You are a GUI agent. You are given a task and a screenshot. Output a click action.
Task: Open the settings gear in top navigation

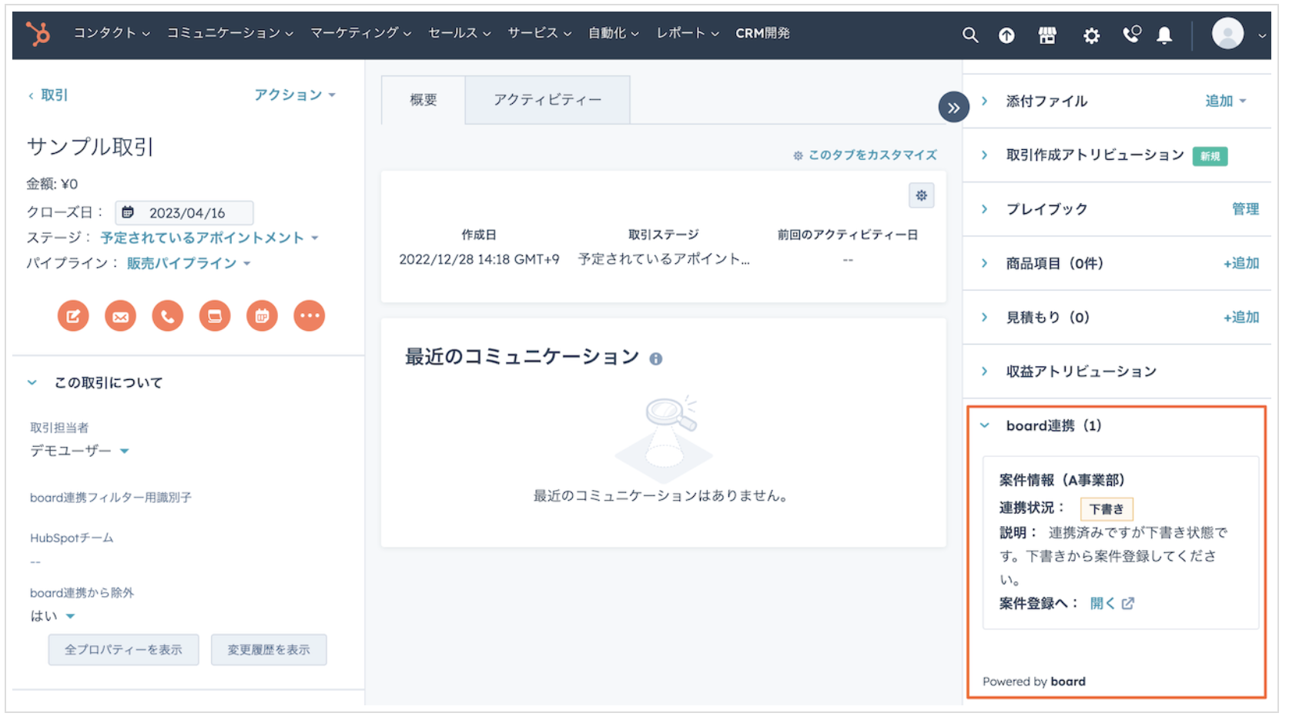click(1091, 35)
